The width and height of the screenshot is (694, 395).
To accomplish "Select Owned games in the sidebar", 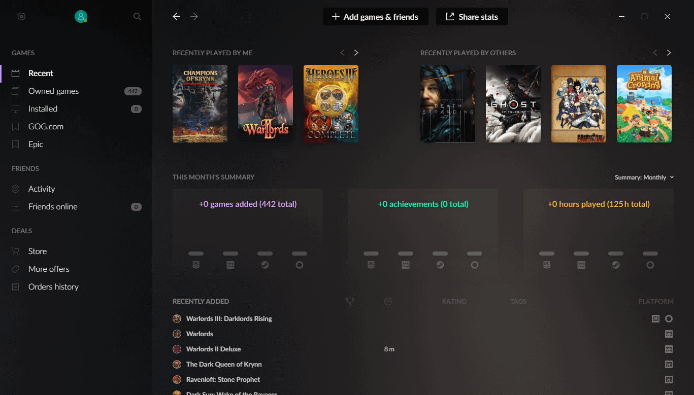I will pyautogui.click(x=53, y=91).
